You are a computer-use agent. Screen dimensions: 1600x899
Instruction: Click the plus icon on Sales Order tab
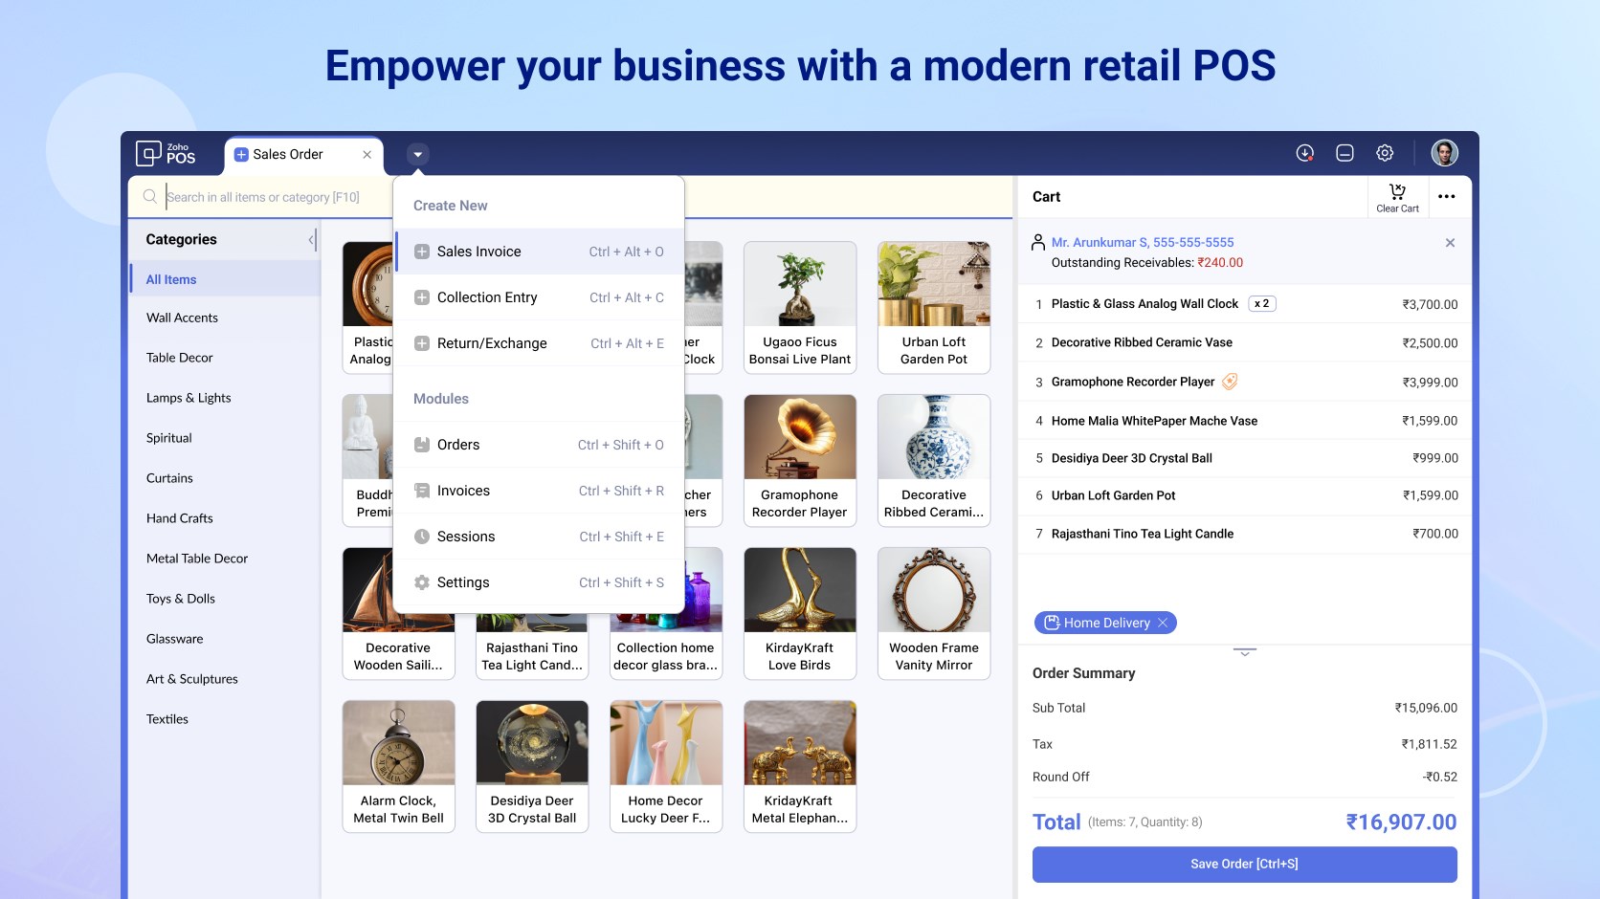pos(241,154)
